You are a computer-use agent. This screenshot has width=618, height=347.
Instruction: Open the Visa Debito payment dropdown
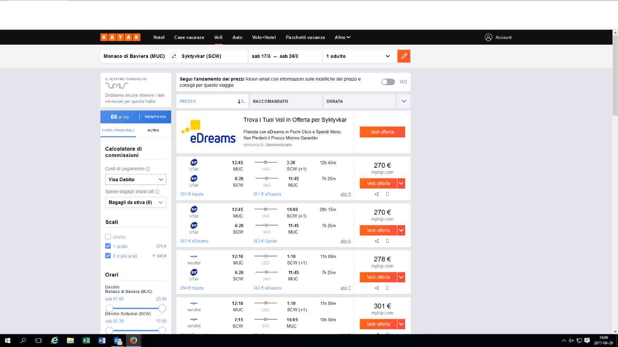click(x=136, y=180)
